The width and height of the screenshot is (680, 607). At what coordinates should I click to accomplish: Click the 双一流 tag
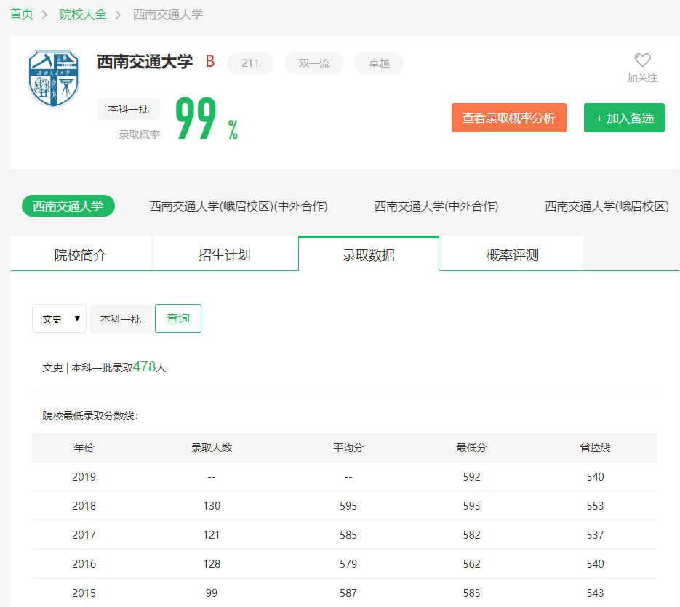click(x=314, y=63)
